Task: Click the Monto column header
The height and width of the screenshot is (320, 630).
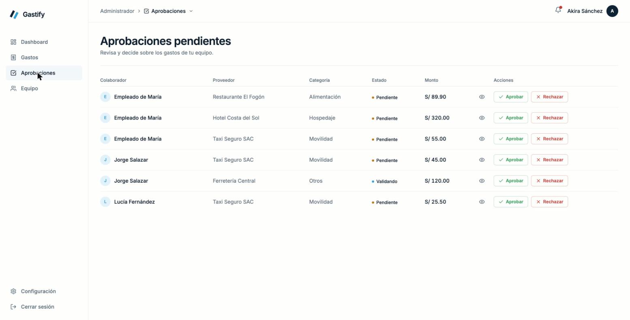Action: [x=431, y=80]
